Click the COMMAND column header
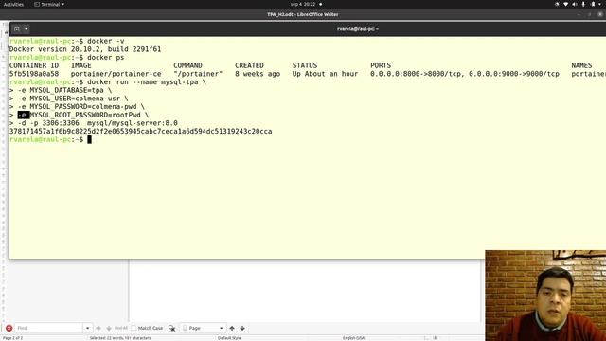The height and width of the screenshot is (341, 606). coord(187,65)
